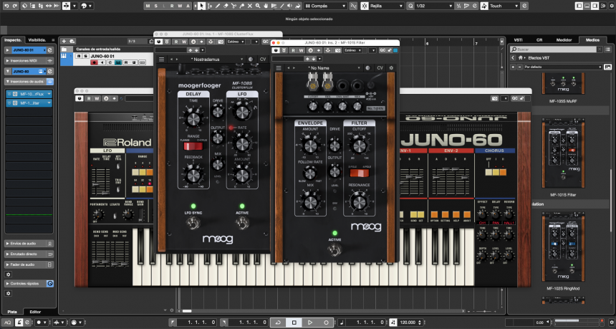Viewport: 616px width, 329px height.
Task: Toggle the transport Cycle loop button
Action: coord(278,323)
